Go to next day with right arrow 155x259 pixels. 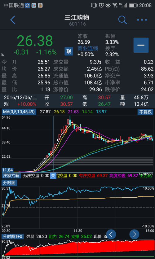pyautogui.click(x=134, y=234)
